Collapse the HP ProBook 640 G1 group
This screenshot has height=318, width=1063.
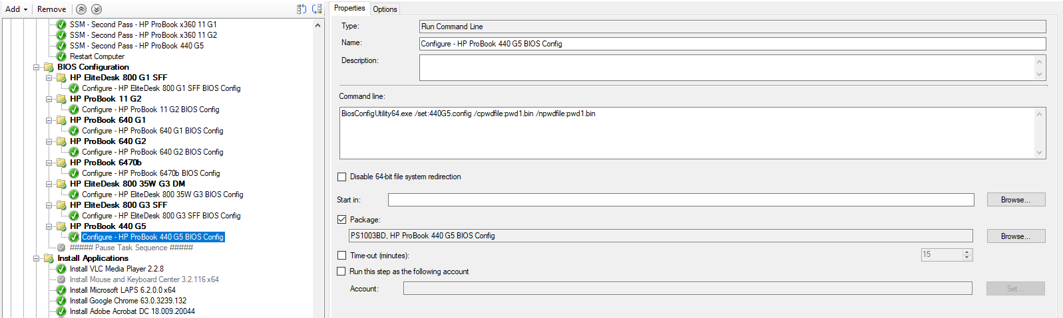tap(49, 120)
